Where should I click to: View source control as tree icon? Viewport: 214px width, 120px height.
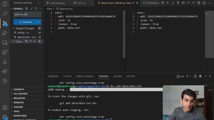tap(27, 9)
